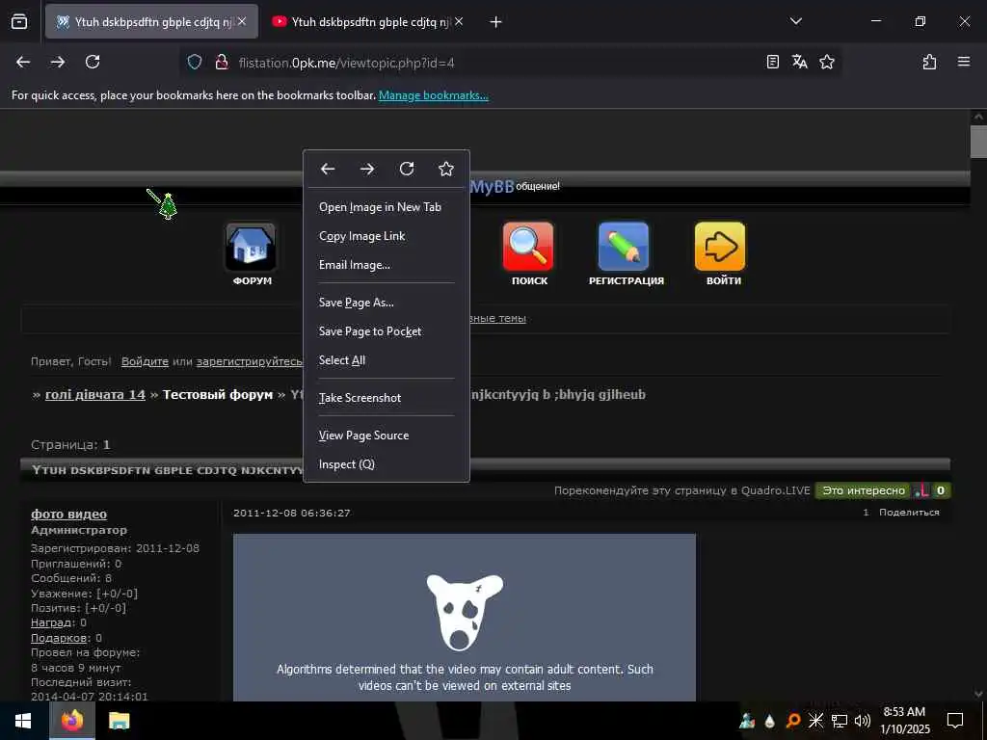
Task: Select Email Image... from the context menu
Action: coord(386,265)
